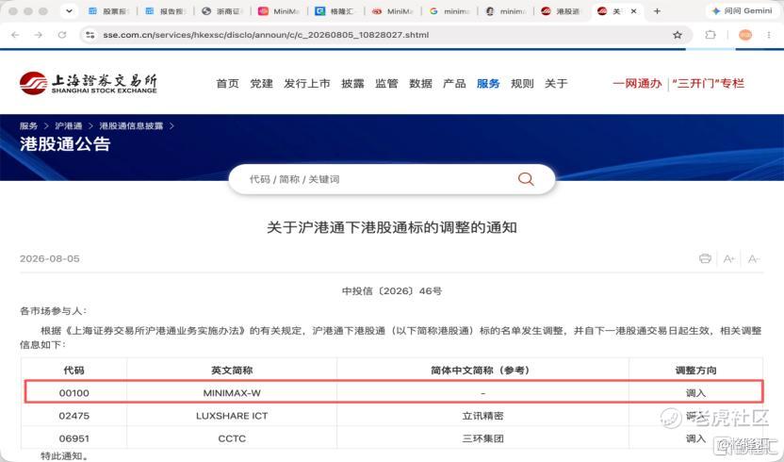Viewport: 784px width, 462px height.
Task: Open the 数据 navigation item
Action: 420,84
